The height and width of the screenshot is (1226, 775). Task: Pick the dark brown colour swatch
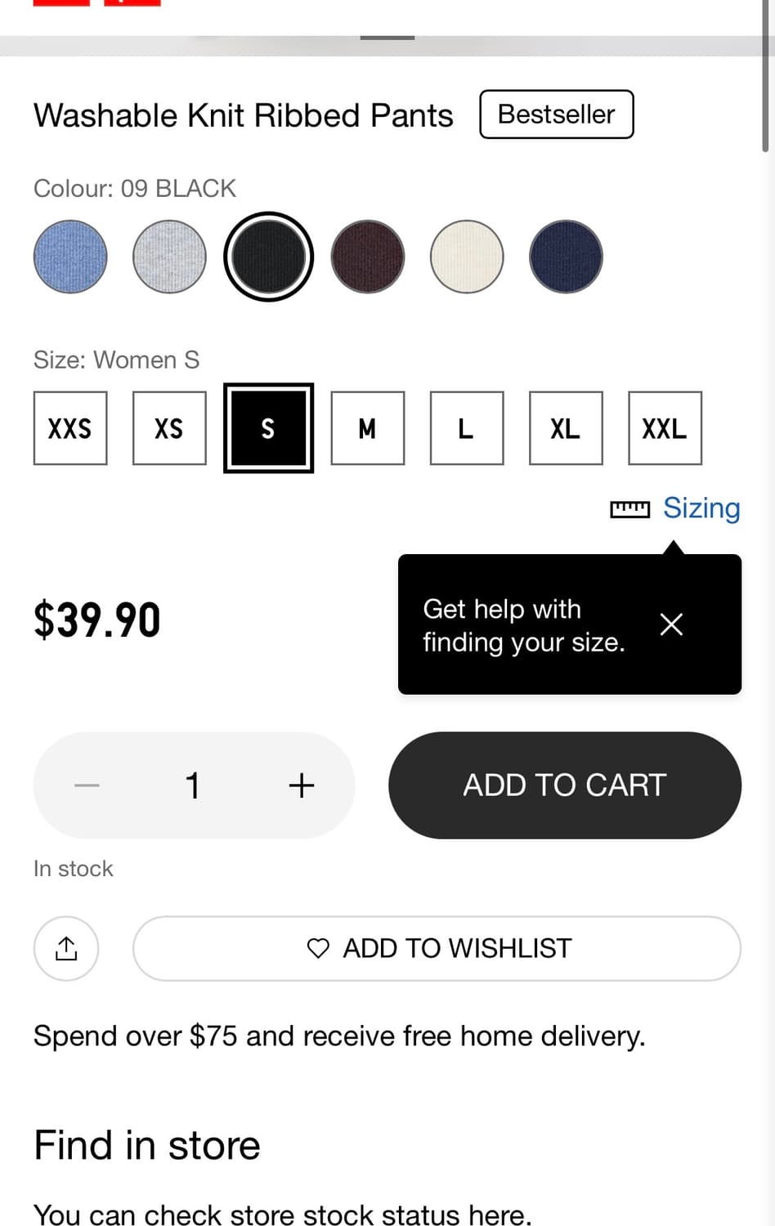click(367, 257)
